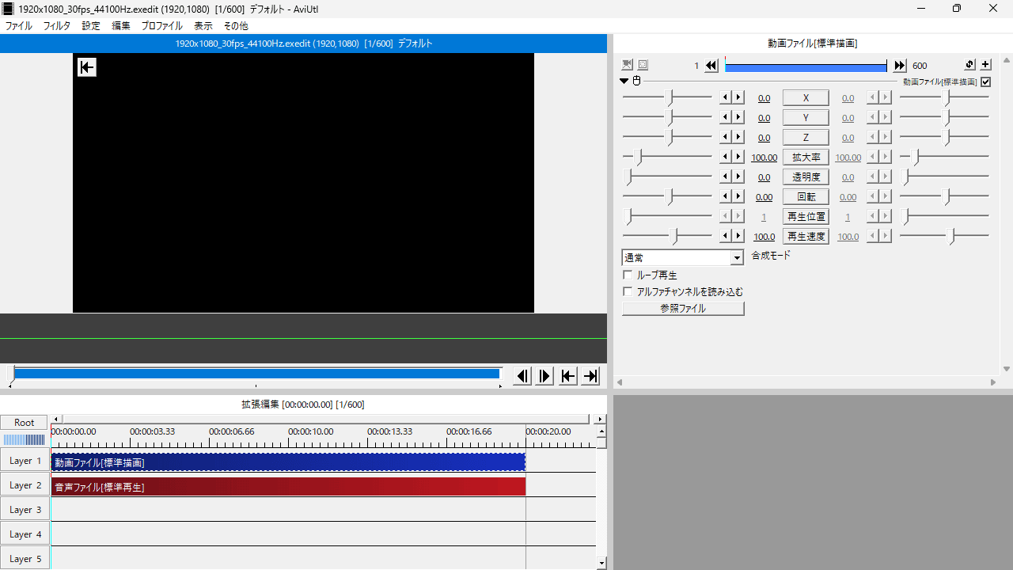Open the 設定 menu
The image size is (1013, 570).
point(92,26)
